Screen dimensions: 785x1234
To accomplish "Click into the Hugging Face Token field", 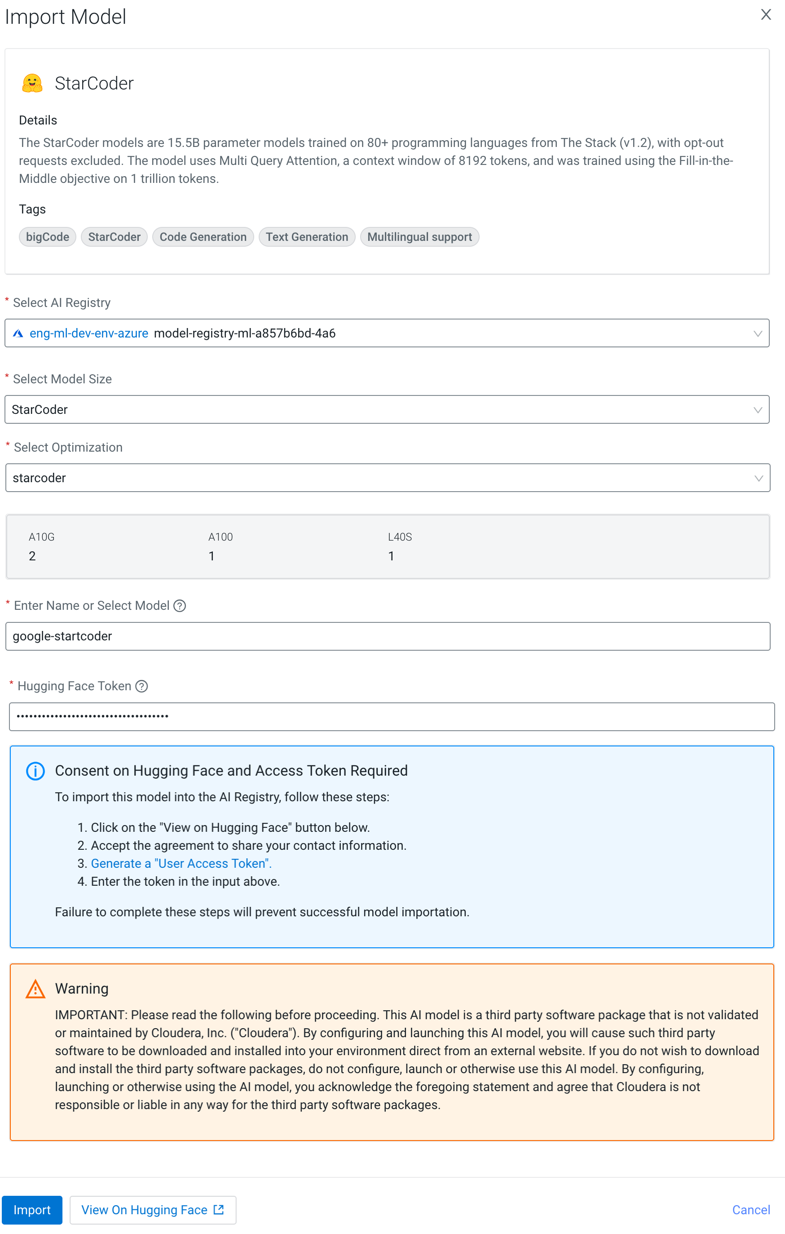I will click(x=391, y=716).
